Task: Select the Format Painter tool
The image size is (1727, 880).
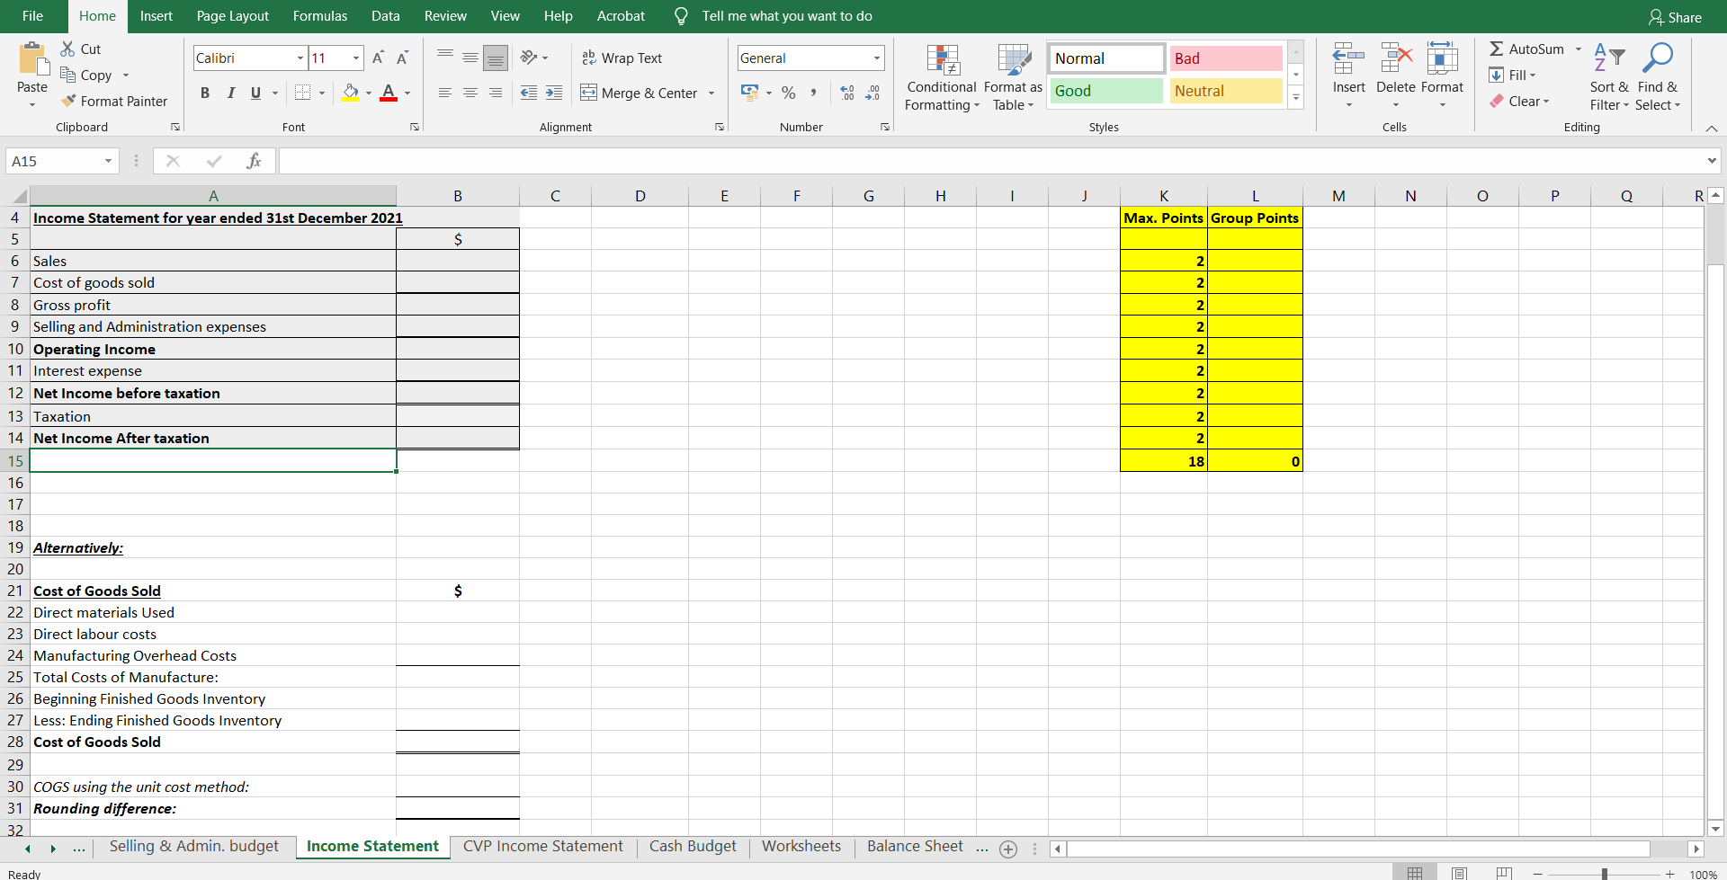Action: tap(115, 101)
